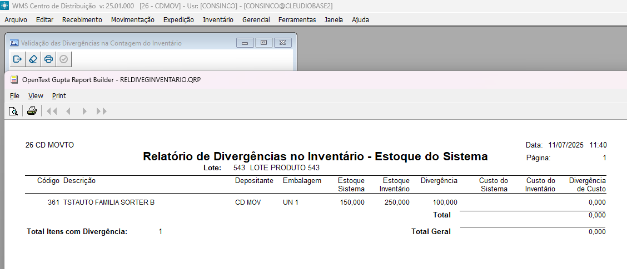Click the Total Itens com Divergência label
This screenshot has width=627, height=269.
tap(77, 231)
